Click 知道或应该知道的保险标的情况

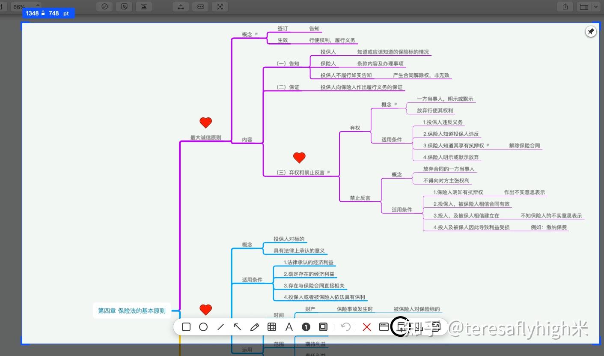click(393, 52)
